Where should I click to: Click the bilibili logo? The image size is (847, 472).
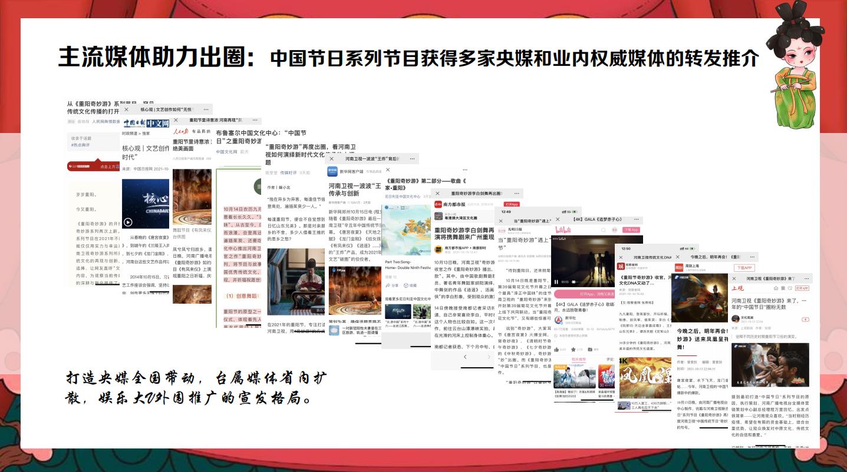pyautogui.click(x=563, y=230)
